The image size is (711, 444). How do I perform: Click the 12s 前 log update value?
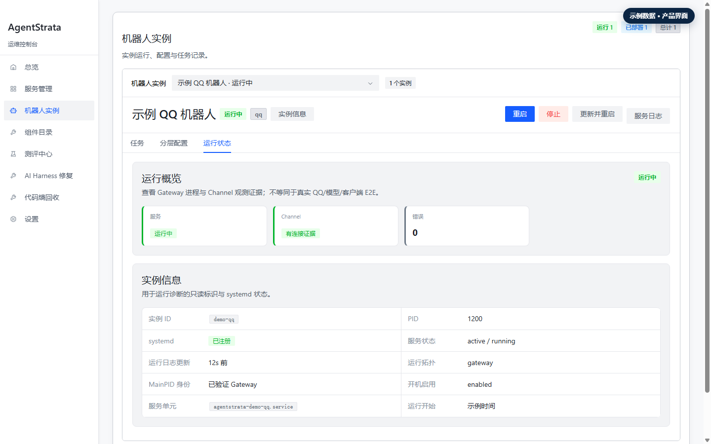218,363
